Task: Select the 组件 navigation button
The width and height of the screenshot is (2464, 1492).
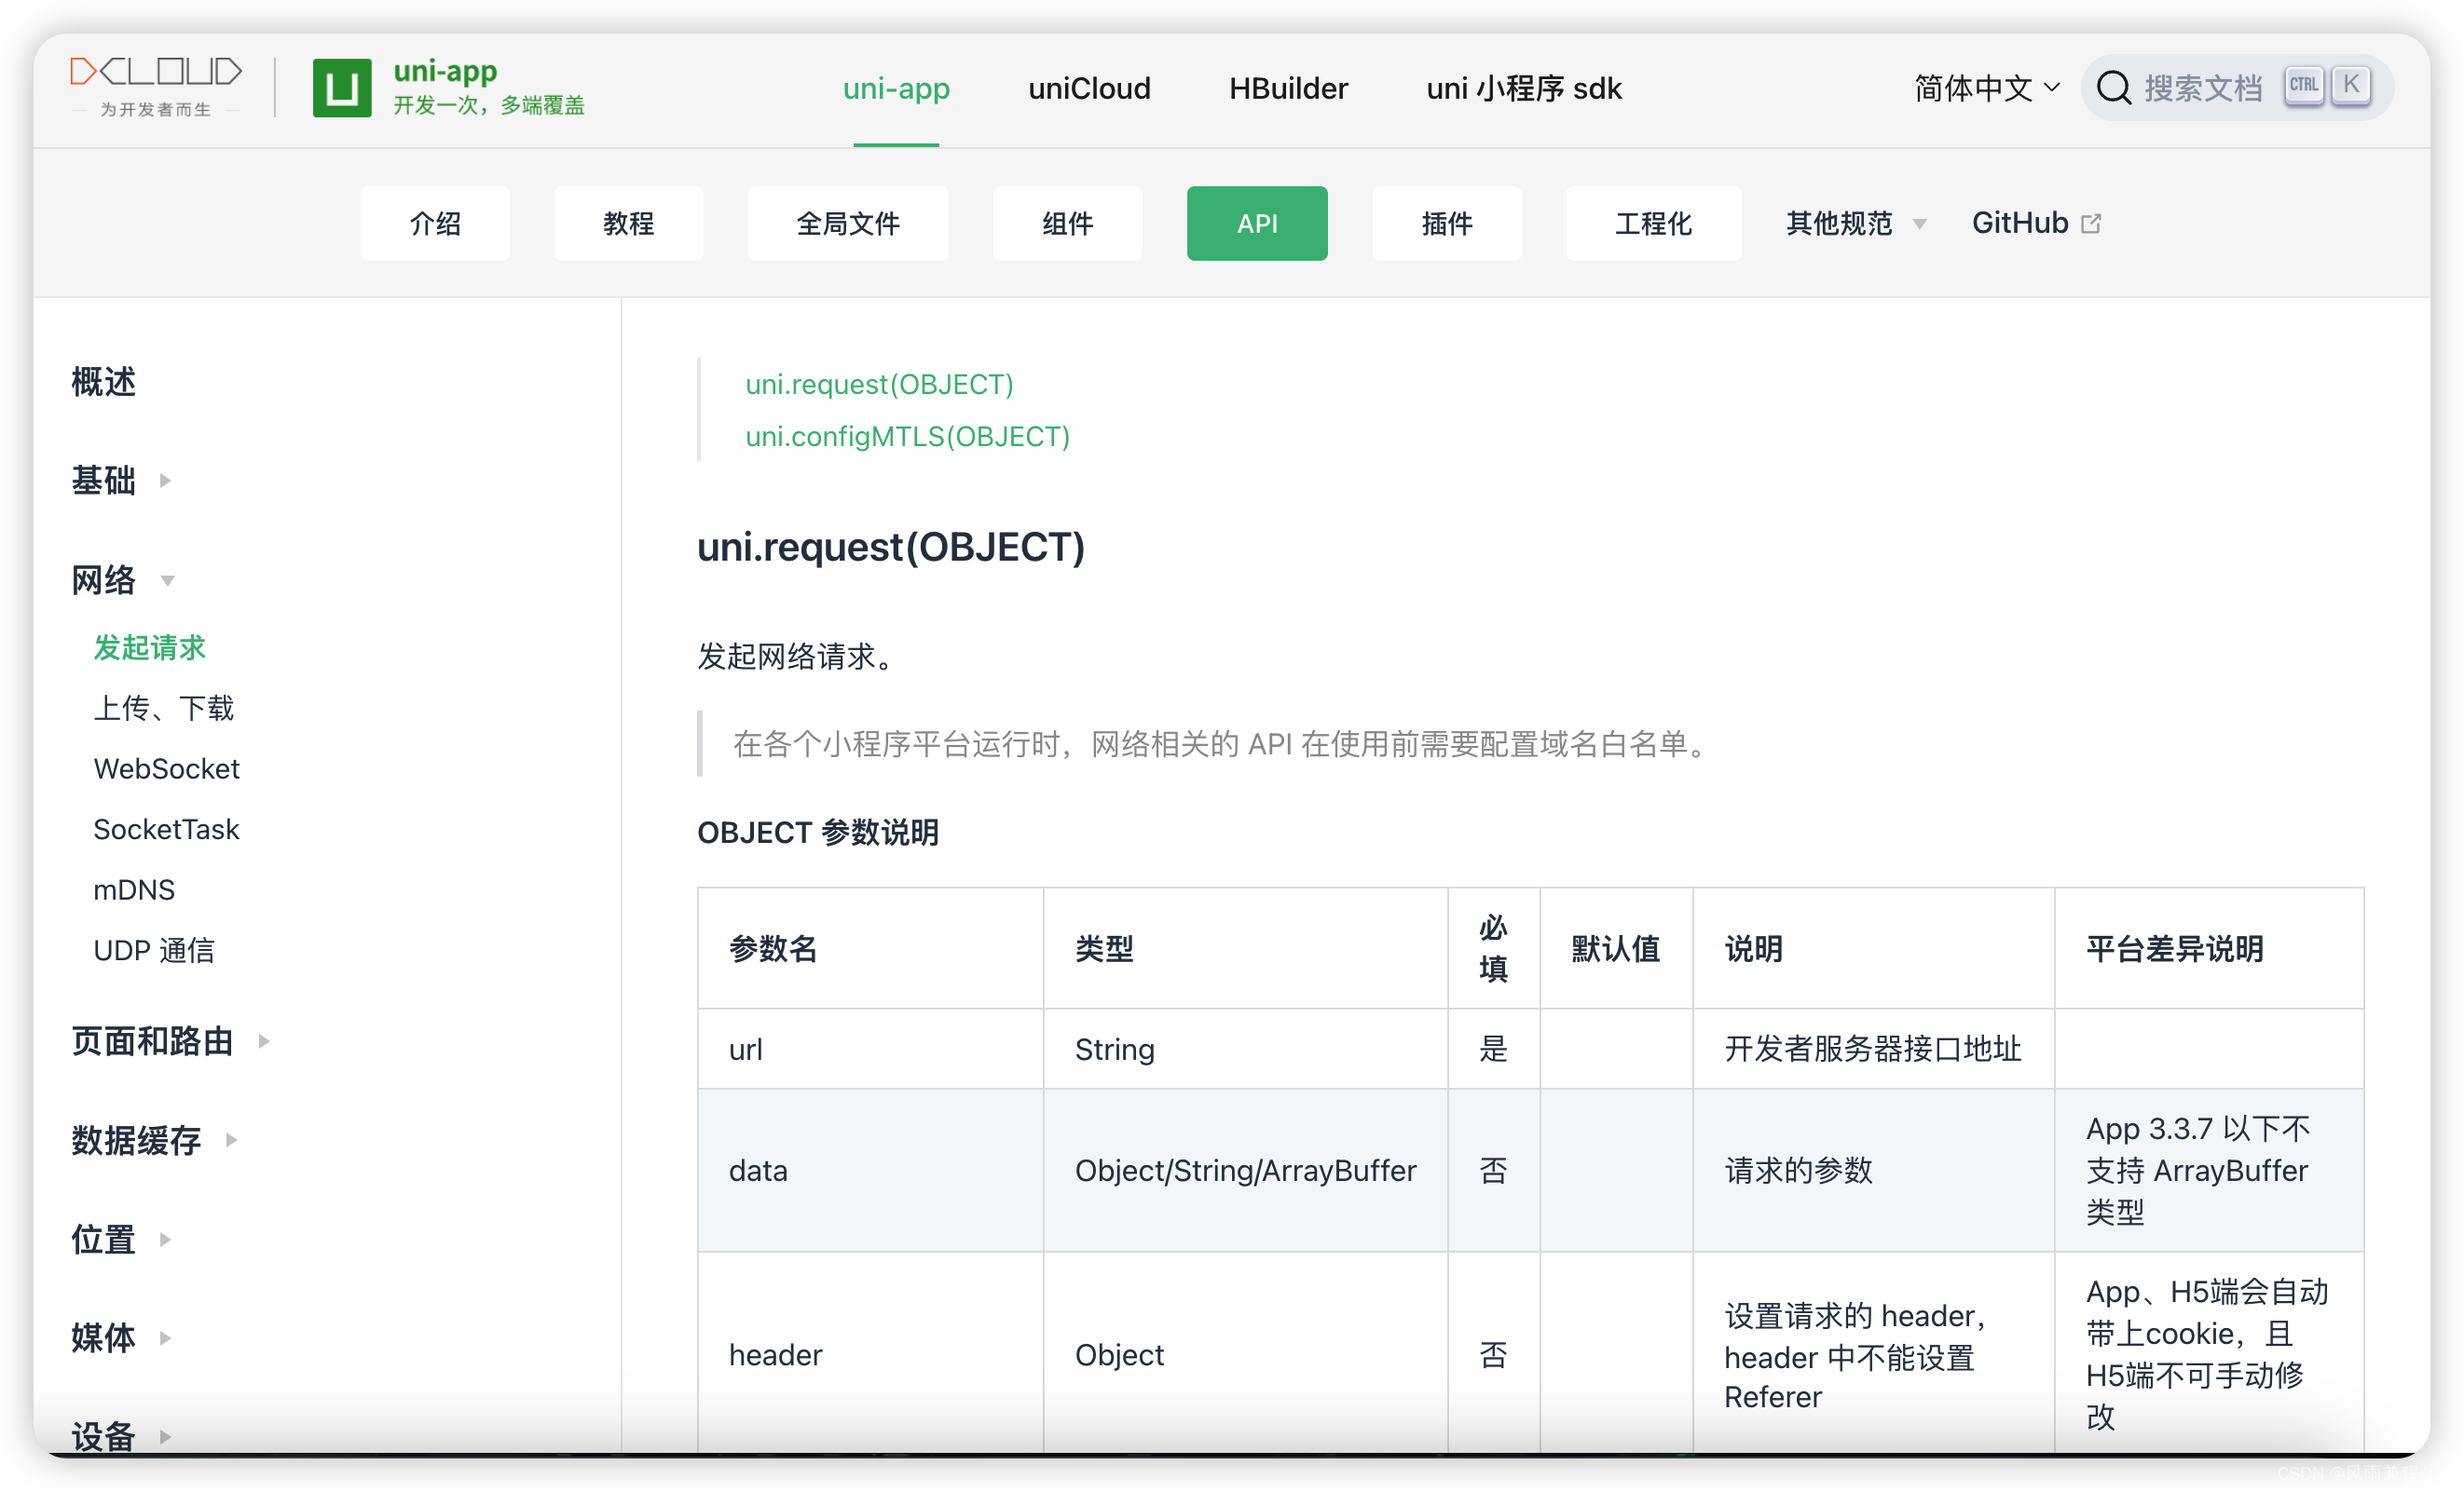Action: (x=1067, y=223)
